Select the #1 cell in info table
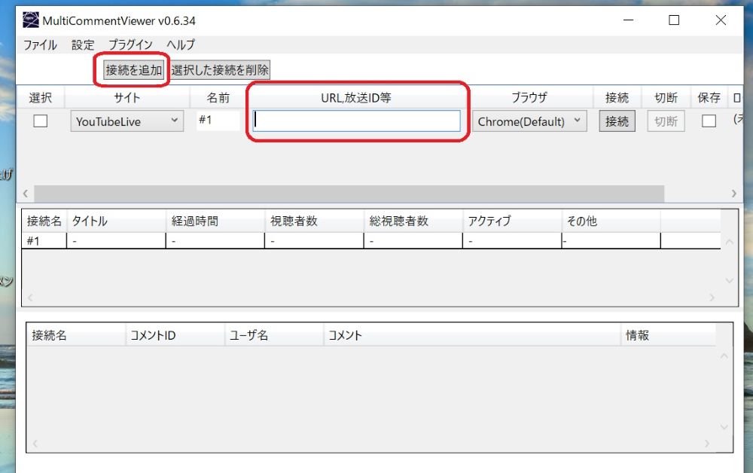This screenshot has width=753, height=473. click(44, 240)
